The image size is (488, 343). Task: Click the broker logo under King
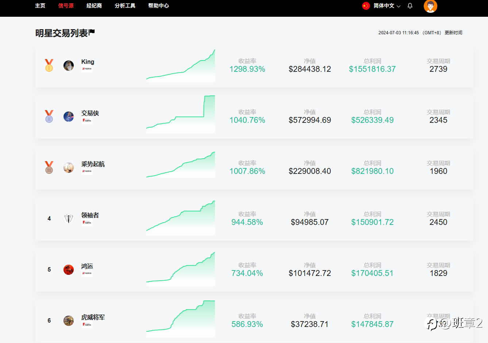(x=87, y=69)
